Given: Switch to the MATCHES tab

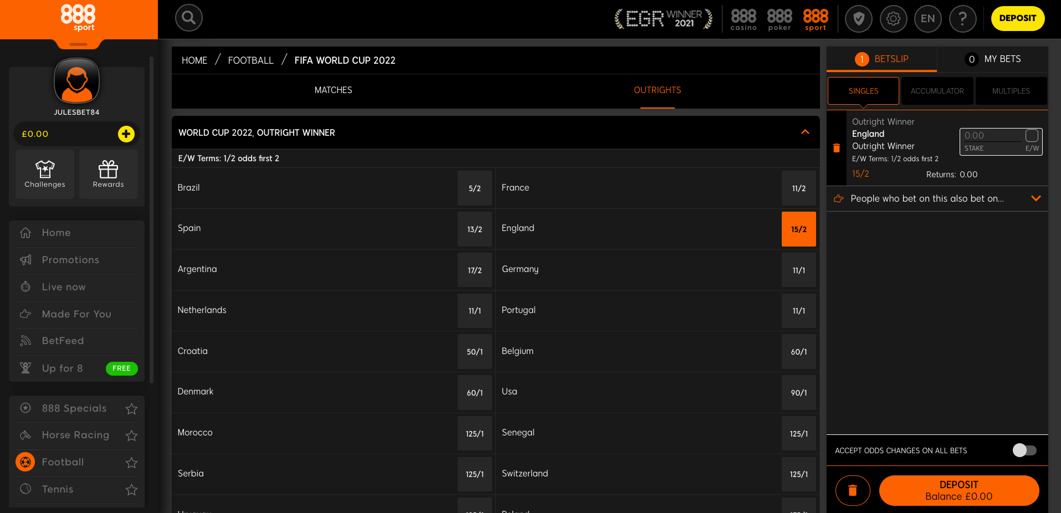Looking at the screenshot, I should pyautogui.click(x=333, y=90).
